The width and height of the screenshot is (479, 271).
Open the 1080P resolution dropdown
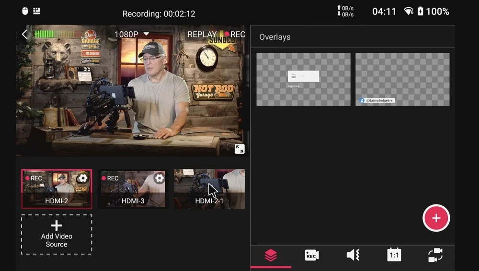tap(132, 34)
